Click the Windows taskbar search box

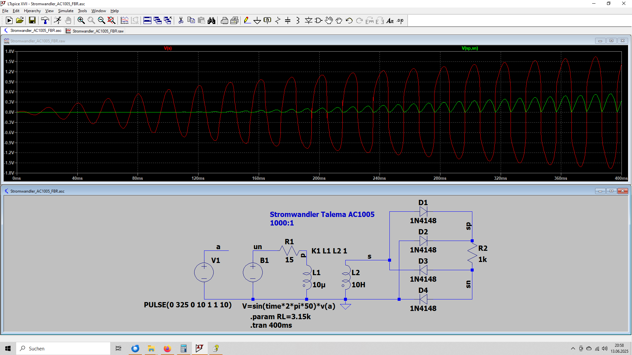[x=63, y=348]
